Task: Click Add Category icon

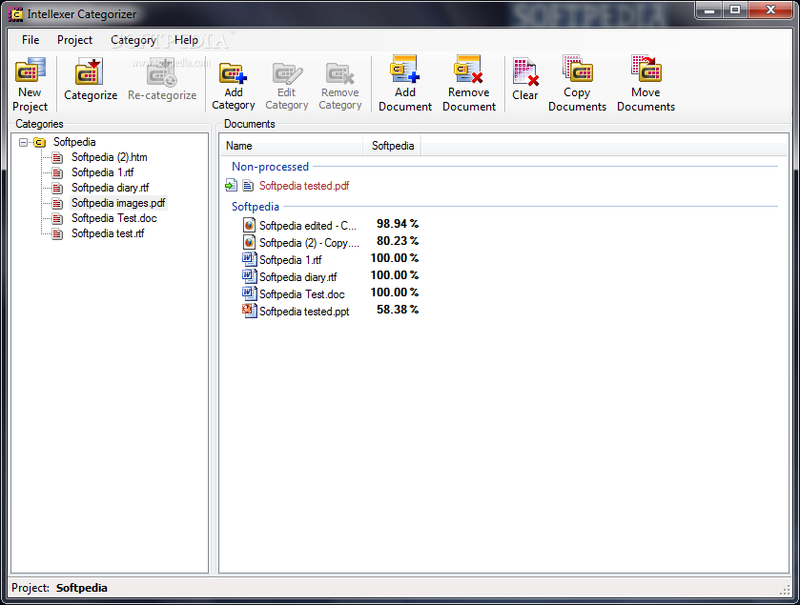Action: tap(234, 72)
